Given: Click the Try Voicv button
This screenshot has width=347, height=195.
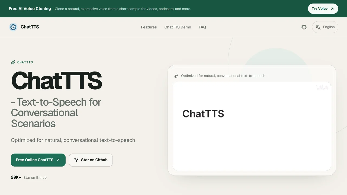Looking at the screenshot, I should pos(323,9).
